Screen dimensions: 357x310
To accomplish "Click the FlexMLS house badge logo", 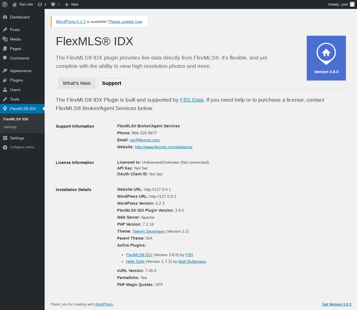I will pyautogui.click(x=326, y=54).
